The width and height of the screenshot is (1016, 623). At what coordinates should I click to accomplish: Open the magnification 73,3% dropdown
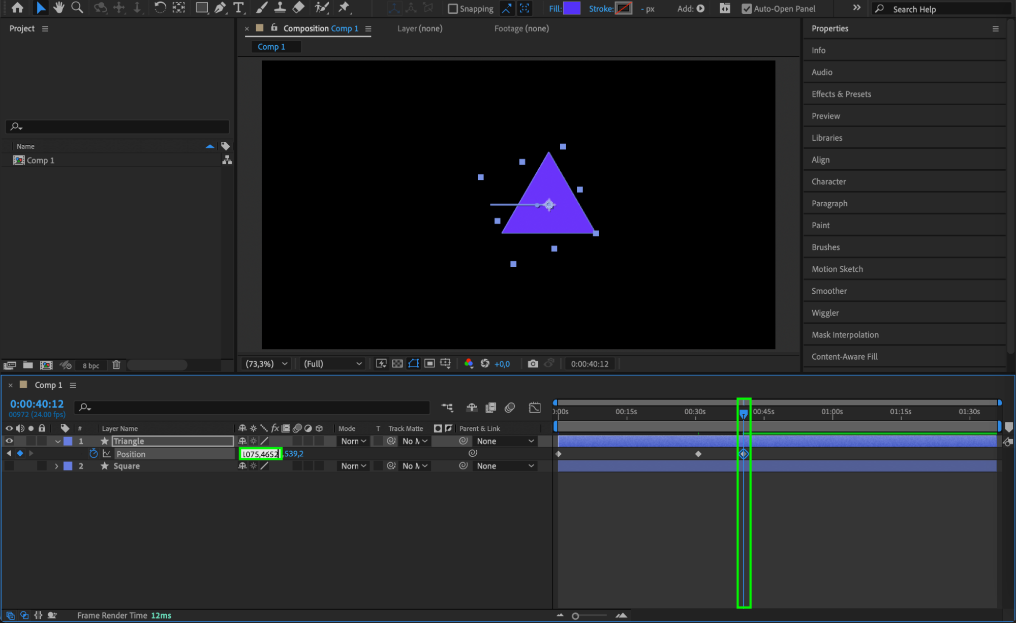pyautogui.click(x=266, y=364)
